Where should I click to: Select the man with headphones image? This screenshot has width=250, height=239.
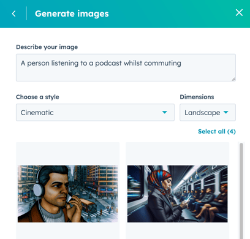pyautogui.click(x=68, y=194)
